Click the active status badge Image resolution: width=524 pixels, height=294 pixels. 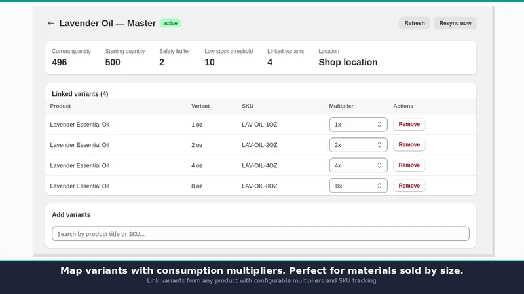[170, 23]
